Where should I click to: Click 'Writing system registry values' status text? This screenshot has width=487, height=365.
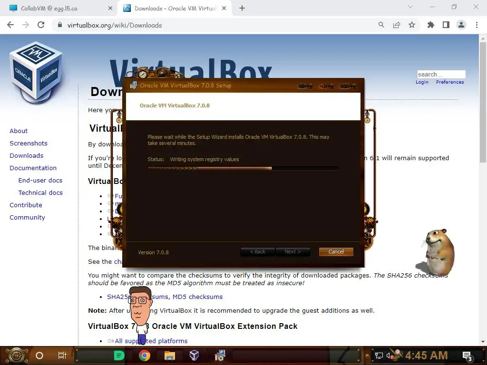(x=205, y=159)
